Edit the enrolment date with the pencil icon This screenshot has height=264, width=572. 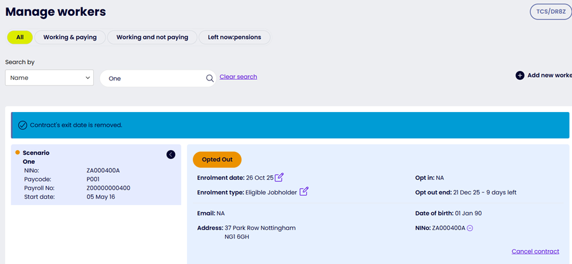point(280,177)
